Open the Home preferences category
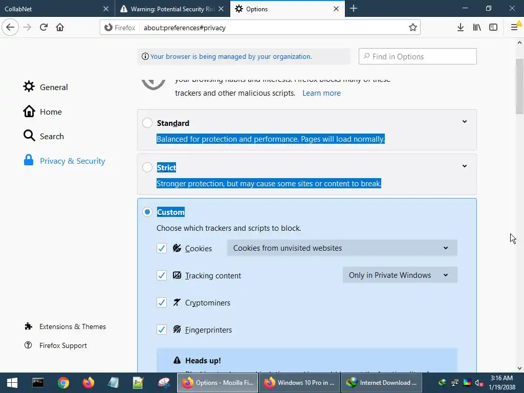524x393 pixels. click(42, 112)
